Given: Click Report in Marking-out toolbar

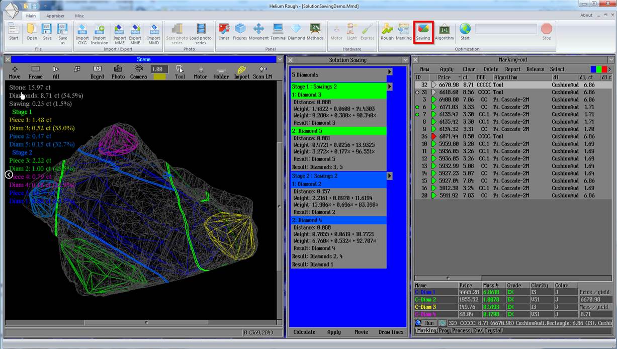Looking at the screenshot, I should (x=512, y=69).
